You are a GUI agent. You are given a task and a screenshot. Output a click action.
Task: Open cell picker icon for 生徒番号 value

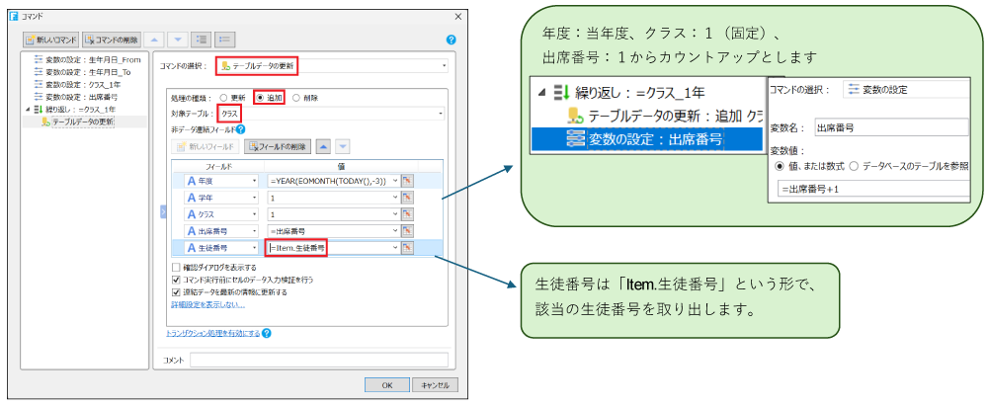(x=407, y=248)
